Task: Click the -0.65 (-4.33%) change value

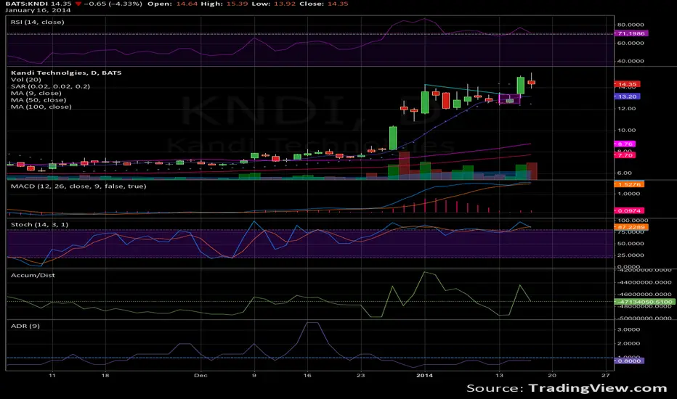Action: click(113, 4)
